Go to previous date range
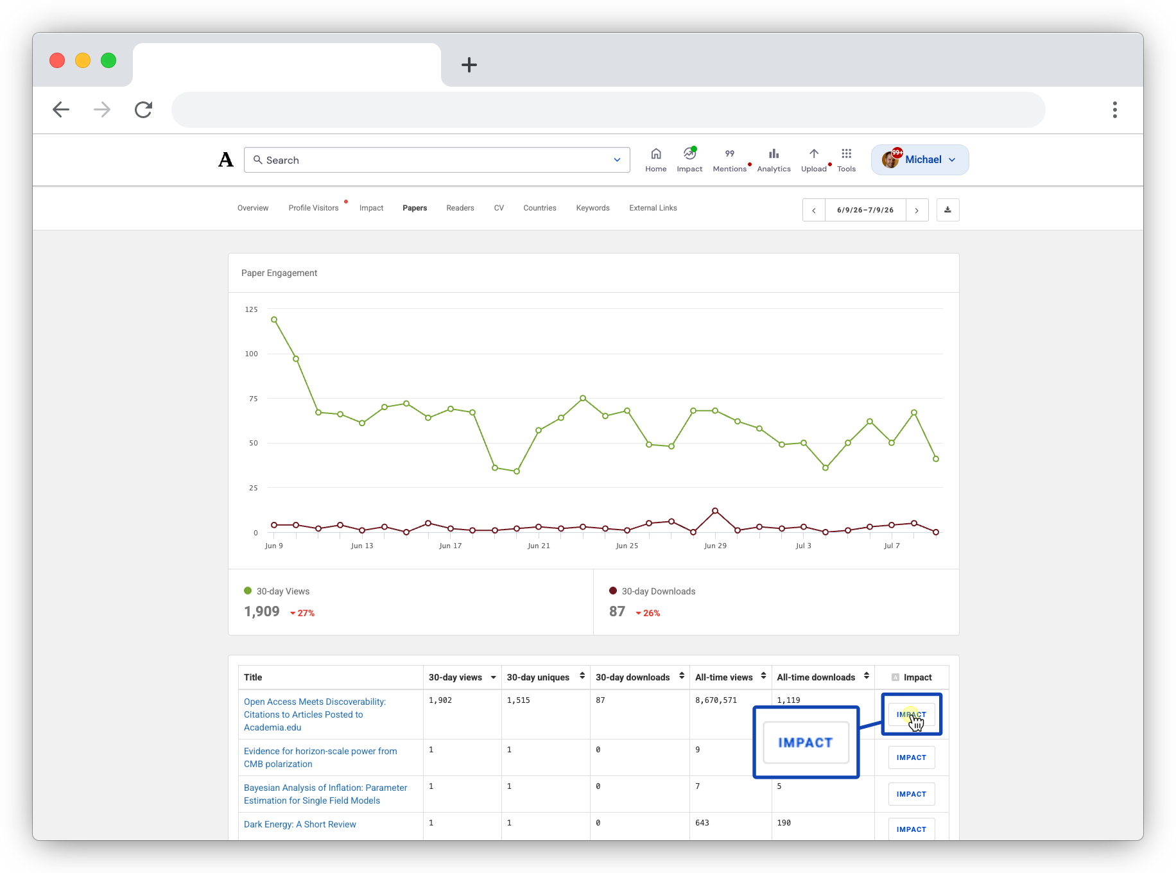 click(813, 210)
